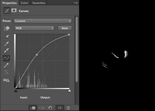Click the Auto button
This screenshot has width=155, height=111.
coord(65,28)
